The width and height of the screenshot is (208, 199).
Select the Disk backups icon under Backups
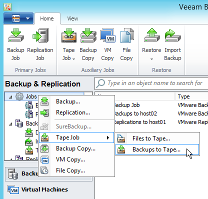coord(29,132)
